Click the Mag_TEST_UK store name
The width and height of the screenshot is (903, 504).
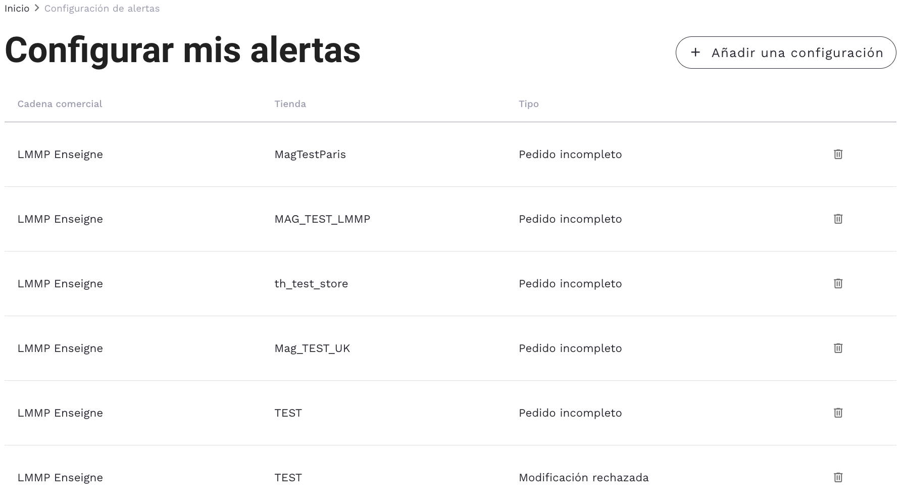(312, 348)
